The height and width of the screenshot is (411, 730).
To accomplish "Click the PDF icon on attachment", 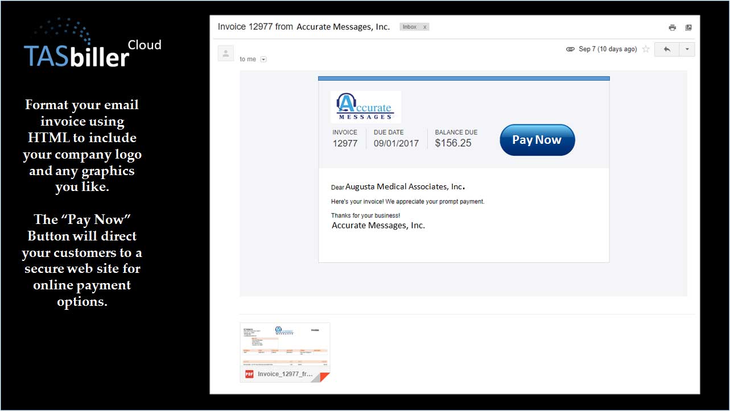I will tap(249, 374).
